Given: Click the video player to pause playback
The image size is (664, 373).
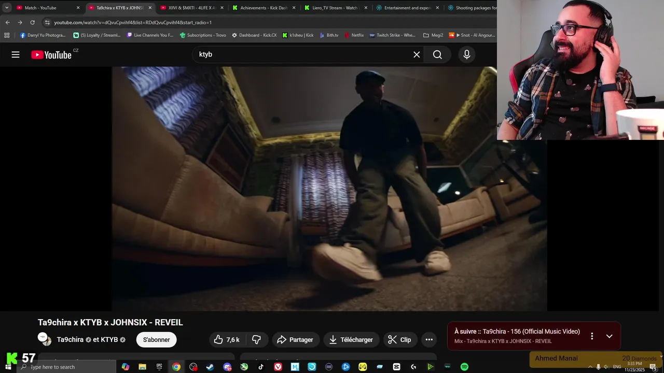Looking at the screenshot, I should [329, 189].
